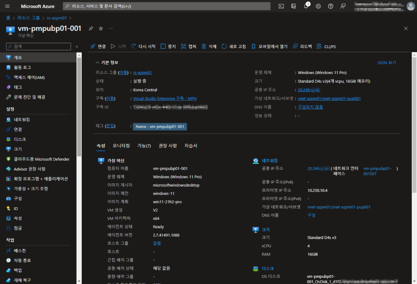Select the 속성 tab
This screenshot has width=417, height=284.
(x=101, y=146)
